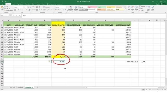Click the AutoSum sigma icon
The image size is (167, 94).
click(140, 6)
